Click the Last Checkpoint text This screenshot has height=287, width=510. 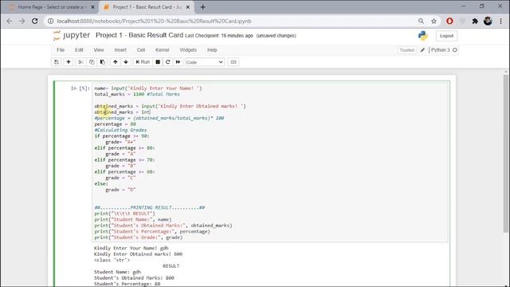(219, 35)
